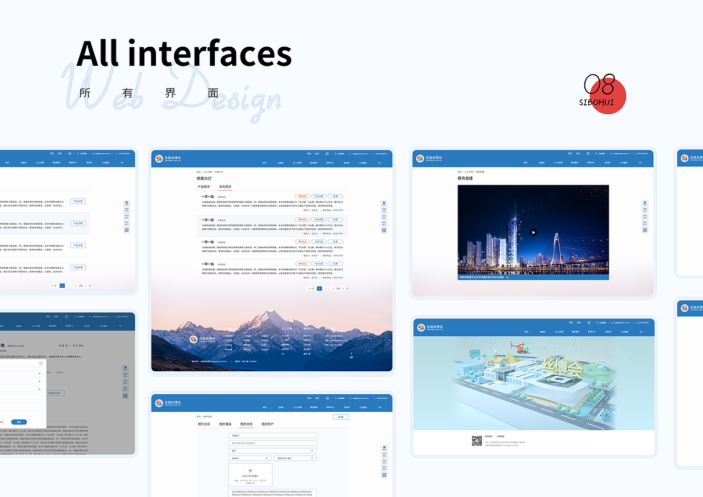Open the left half-width dropdown on the account form
Viewport: 703px width, 497px height.
[x=249, y=458]
